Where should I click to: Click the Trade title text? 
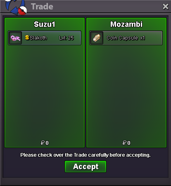tap(42, 7)
